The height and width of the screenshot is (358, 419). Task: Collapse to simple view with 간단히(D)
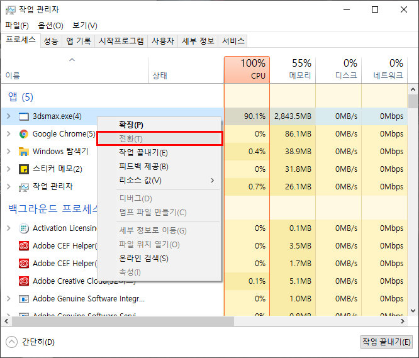point(30,342)
